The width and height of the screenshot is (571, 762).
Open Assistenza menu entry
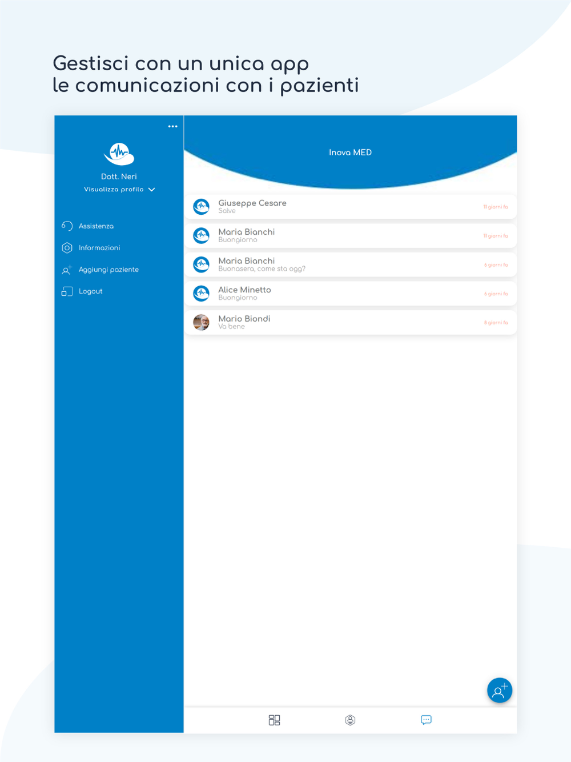[x=96, y=226]
